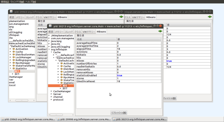Click horizontal scrollbar of pid 29963 tree
This screenshot has height=122, width=224.
(22, 100)
